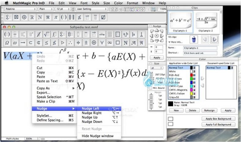The height and width of the screenshot is (142, 241).
Task: Select 'White' in application color list
Action: coord(184,71)
